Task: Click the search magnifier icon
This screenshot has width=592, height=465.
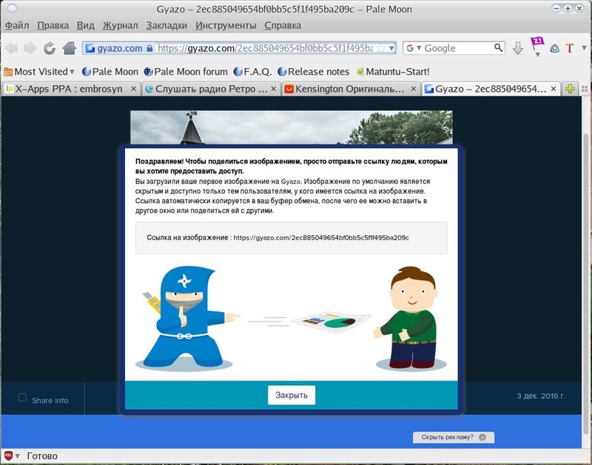Action: [x=499, y=48]
